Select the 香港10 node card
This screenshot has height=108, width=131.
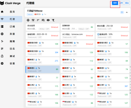point(78,78)
